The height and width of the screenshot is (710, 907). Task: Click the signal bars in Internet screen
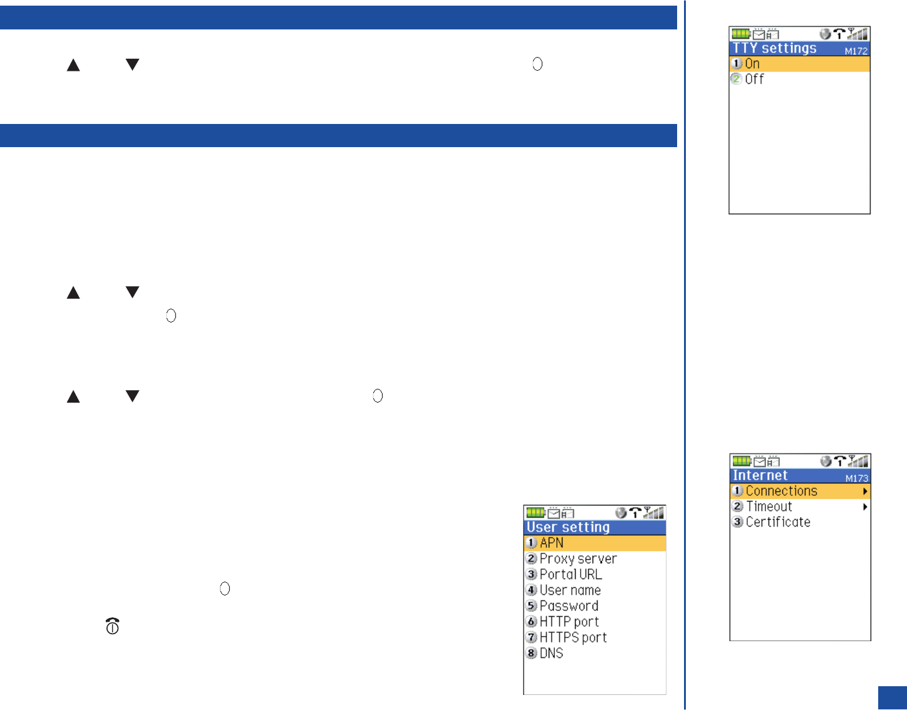coord(859,461)
